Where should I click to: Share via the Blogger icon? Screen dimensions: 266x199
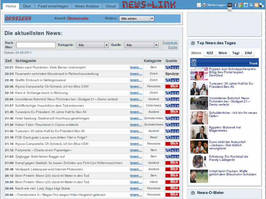click(256, 5)
